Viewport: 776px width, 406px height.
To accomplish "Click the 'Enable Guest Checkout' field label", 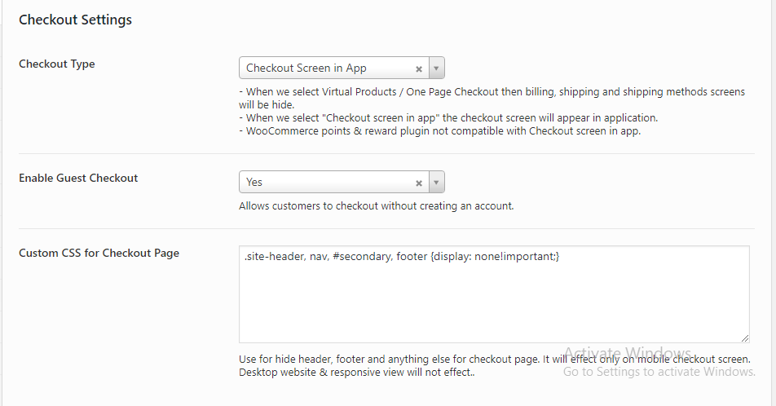I will (x=78, y=179).
